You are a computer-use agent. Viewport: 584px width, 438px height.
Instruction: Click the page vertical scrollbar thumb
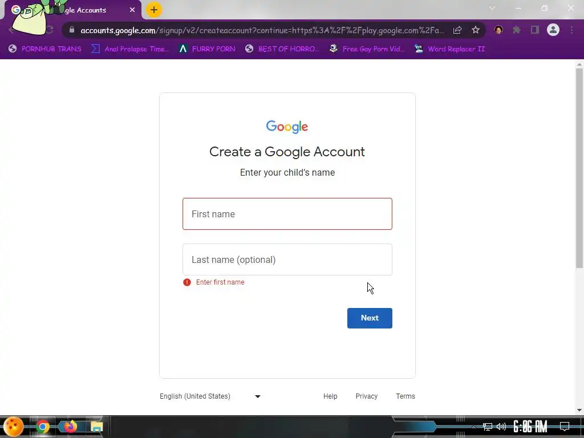tap(579, 168)
